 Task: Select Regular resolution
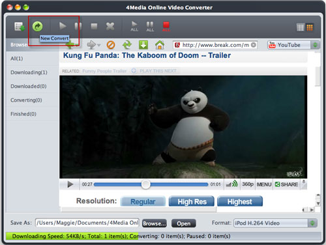click(143, 201)
